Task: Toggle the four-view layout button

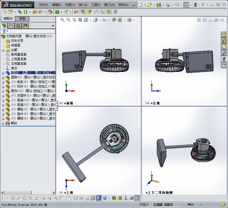Action: tap(137, 198)
